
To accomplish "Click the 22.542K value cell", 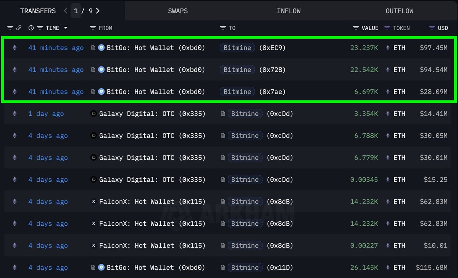I will (364, 70).
